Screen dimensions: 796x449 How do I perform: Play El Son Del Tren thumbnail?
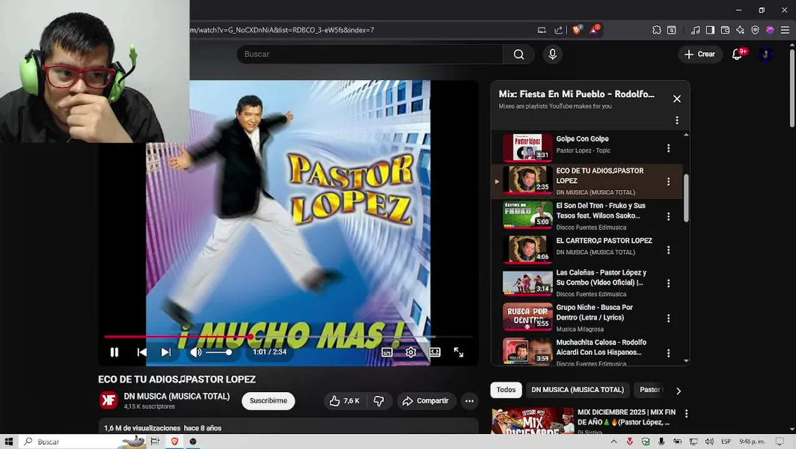click(x=528, y=215)
